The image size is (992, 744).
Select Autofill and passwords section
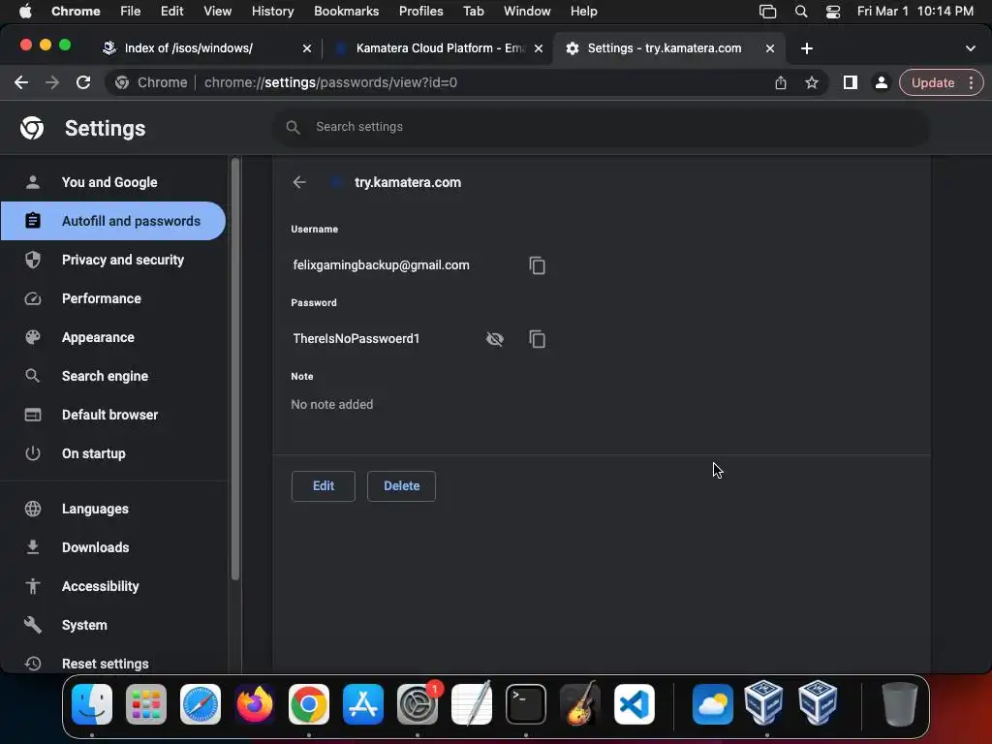point(114,221)
